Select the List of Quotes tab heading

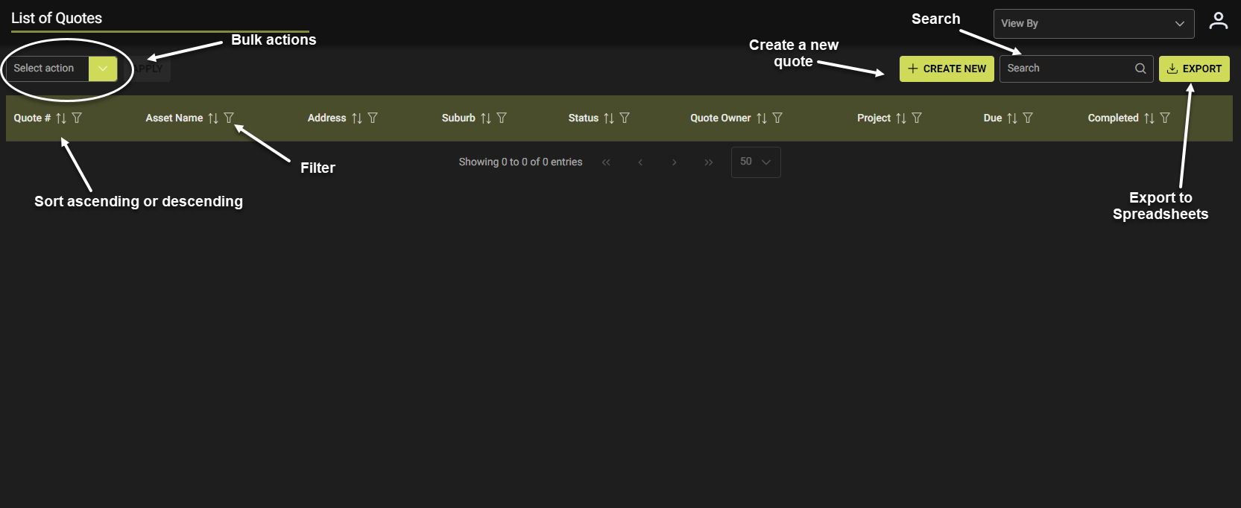(57, 19)
